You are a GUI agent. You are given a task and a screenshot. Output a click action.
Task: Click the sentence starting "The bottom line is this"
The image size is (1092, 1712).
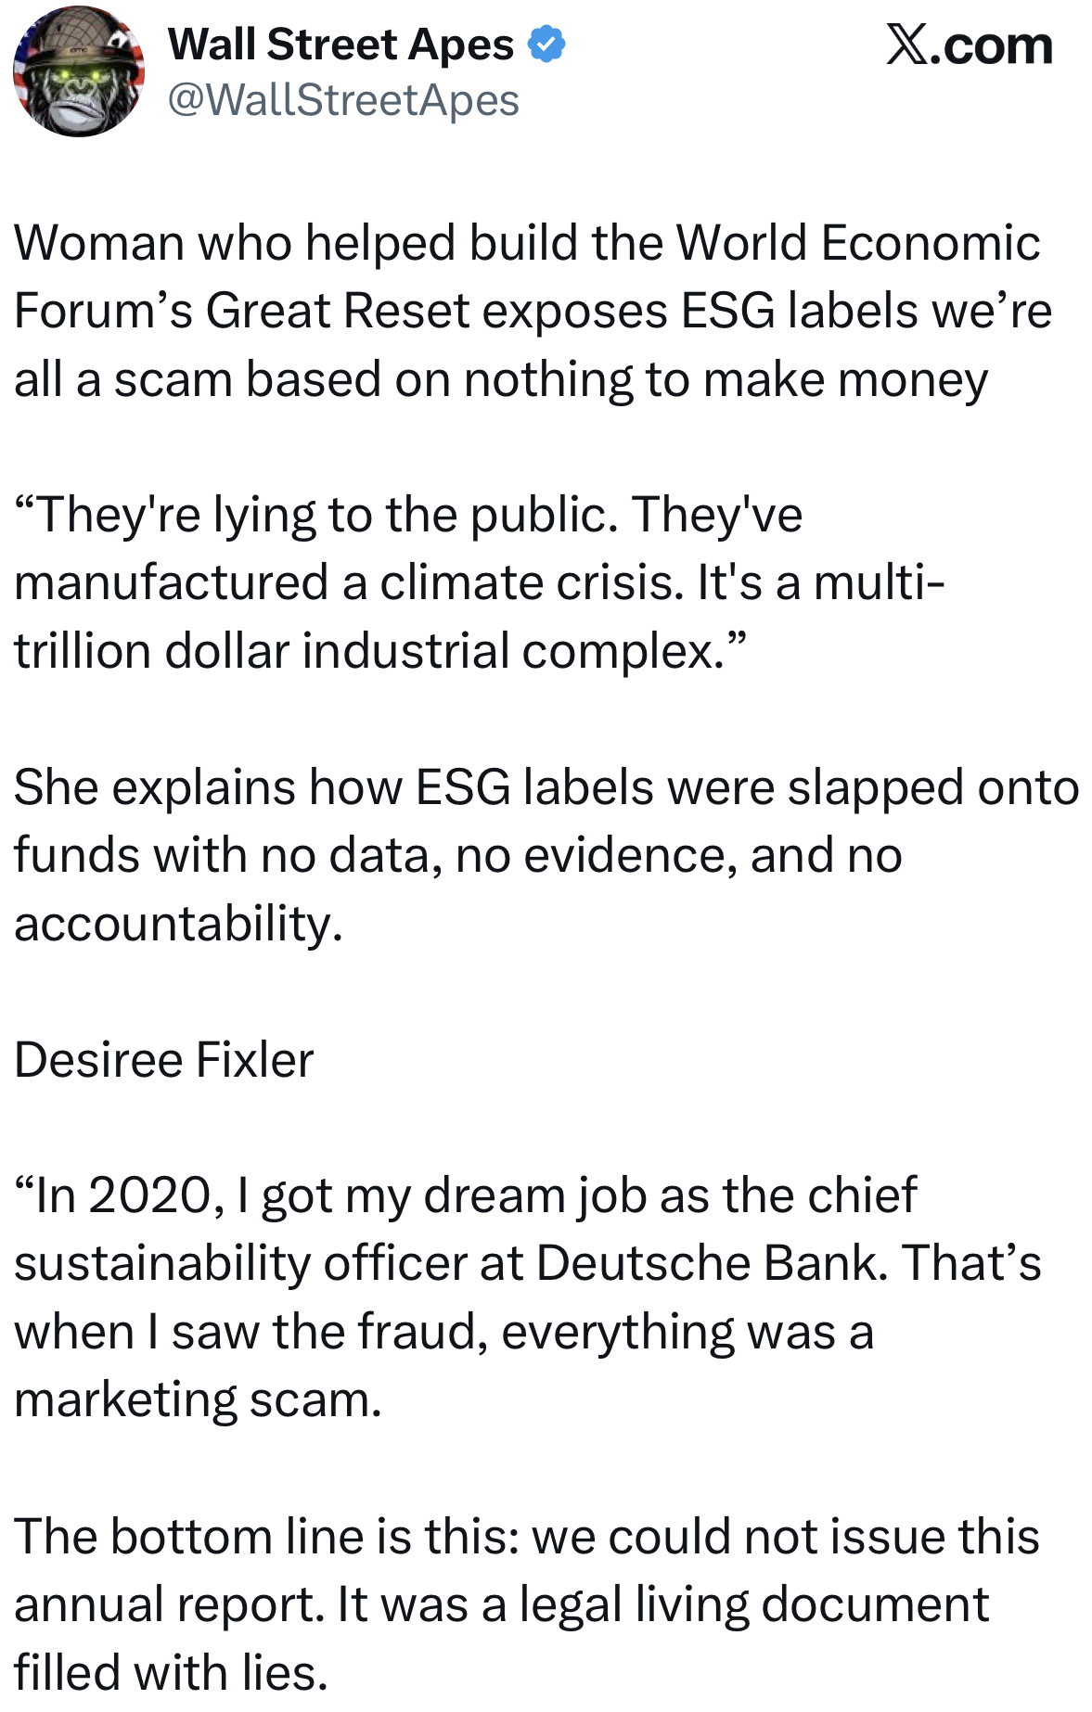pyautogui.click(x=526, y=1537)
